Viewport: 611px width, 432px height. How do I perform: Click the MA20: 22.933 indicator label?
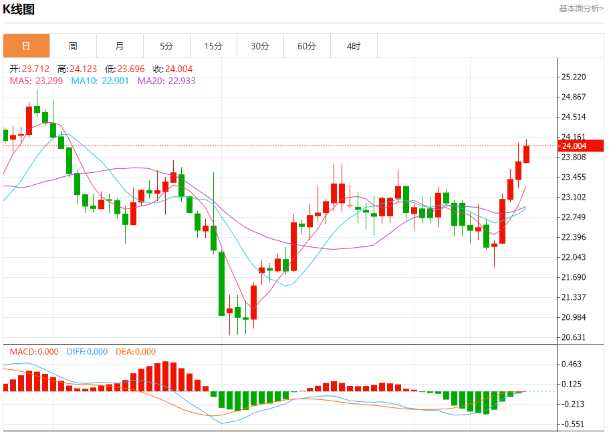point(166,81)
